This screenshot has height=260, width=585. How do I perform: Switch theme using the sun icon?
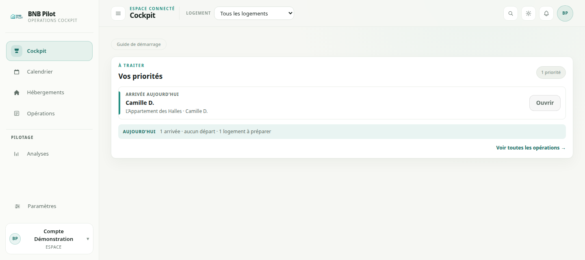(x=529, y=13)
